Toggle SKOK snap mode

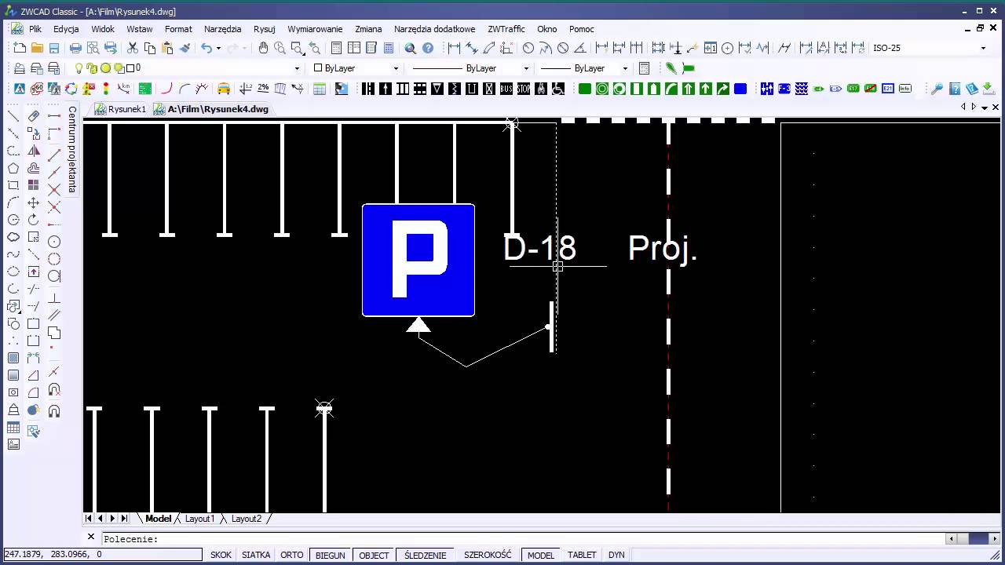221,555
